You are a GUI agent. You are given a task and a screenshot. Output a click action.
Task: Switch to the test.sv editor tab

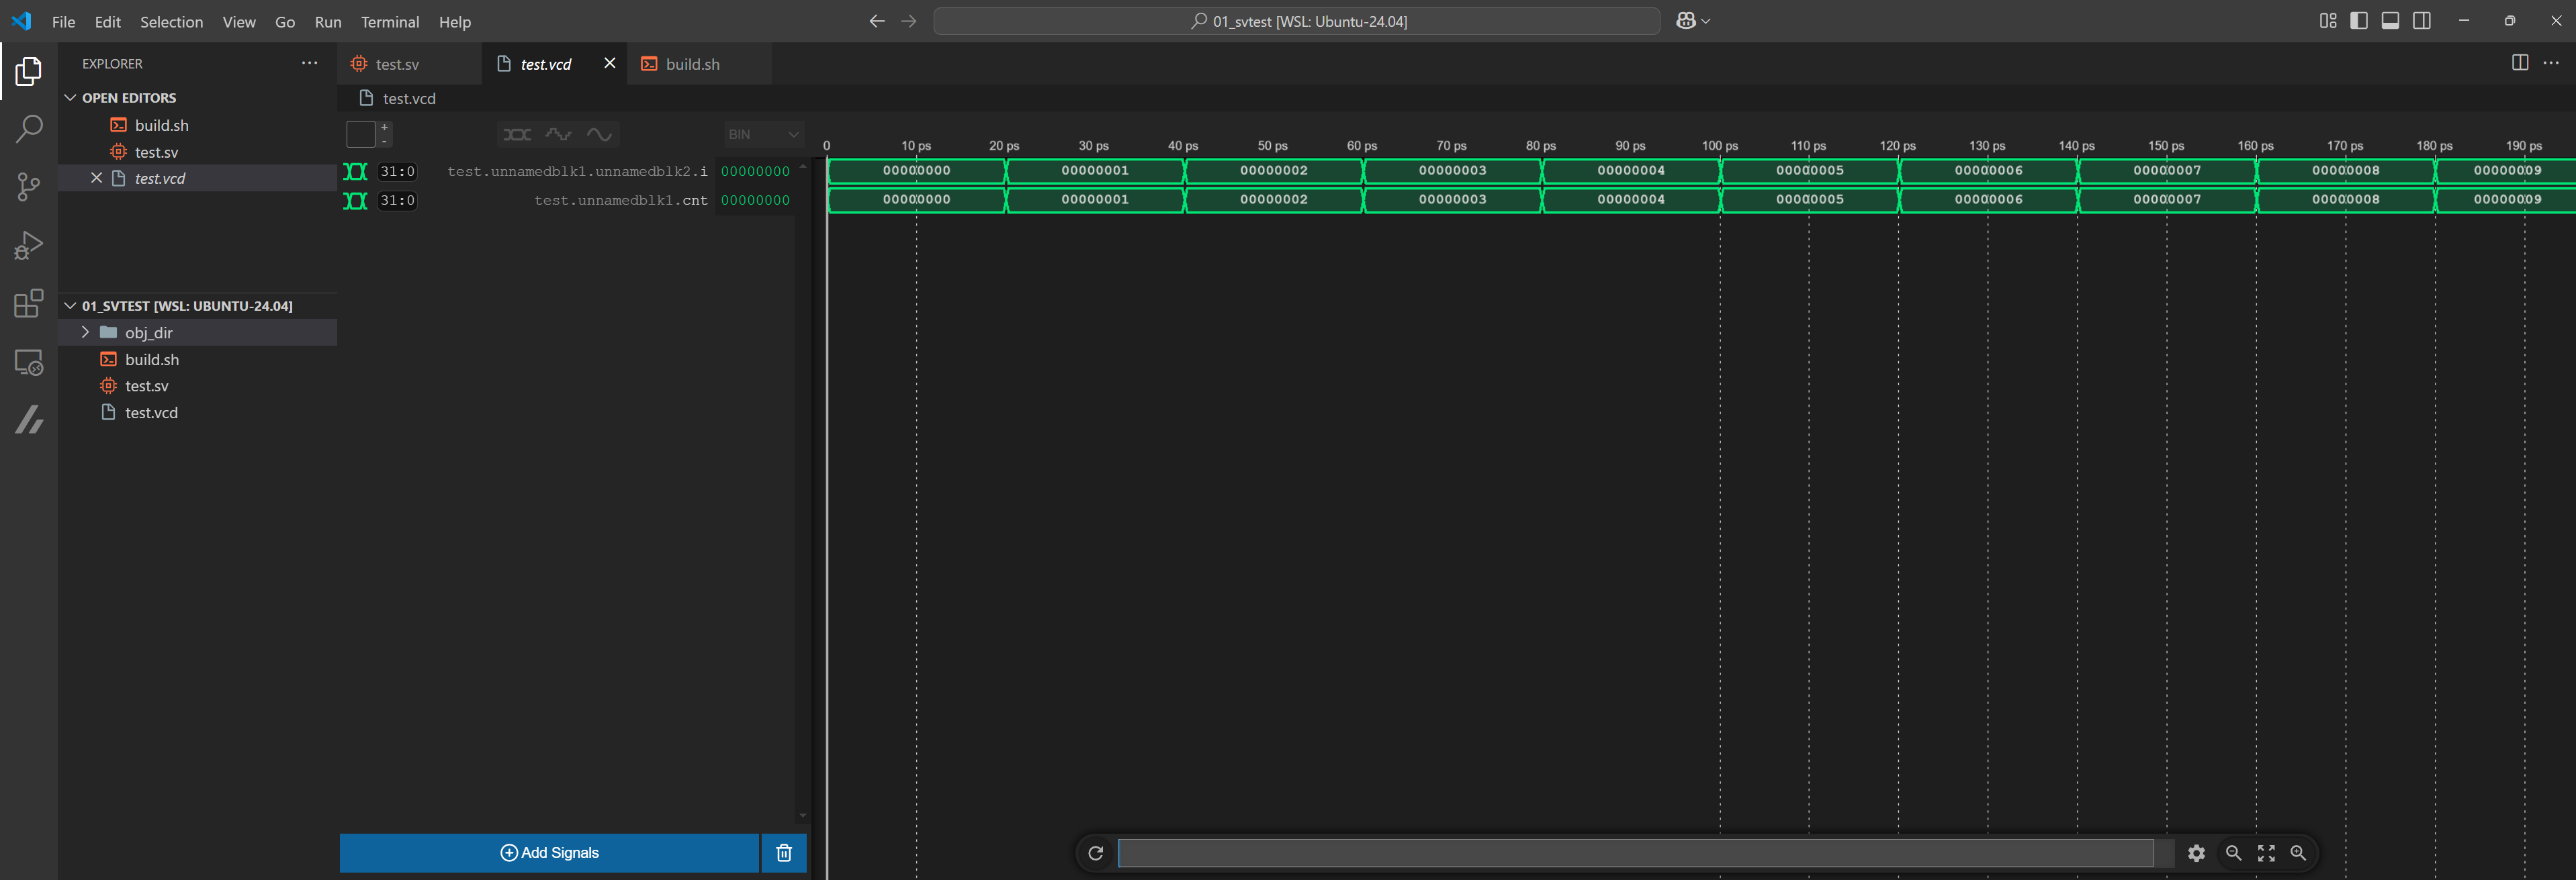click(x=410, y=63)
